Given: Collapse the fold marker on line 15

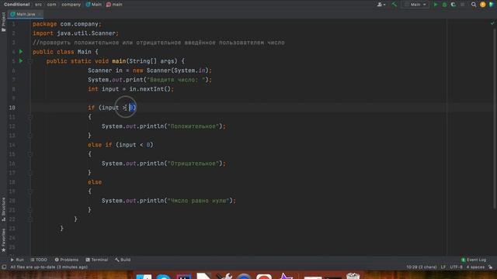Looking at the screenshot, I should 30,154.
